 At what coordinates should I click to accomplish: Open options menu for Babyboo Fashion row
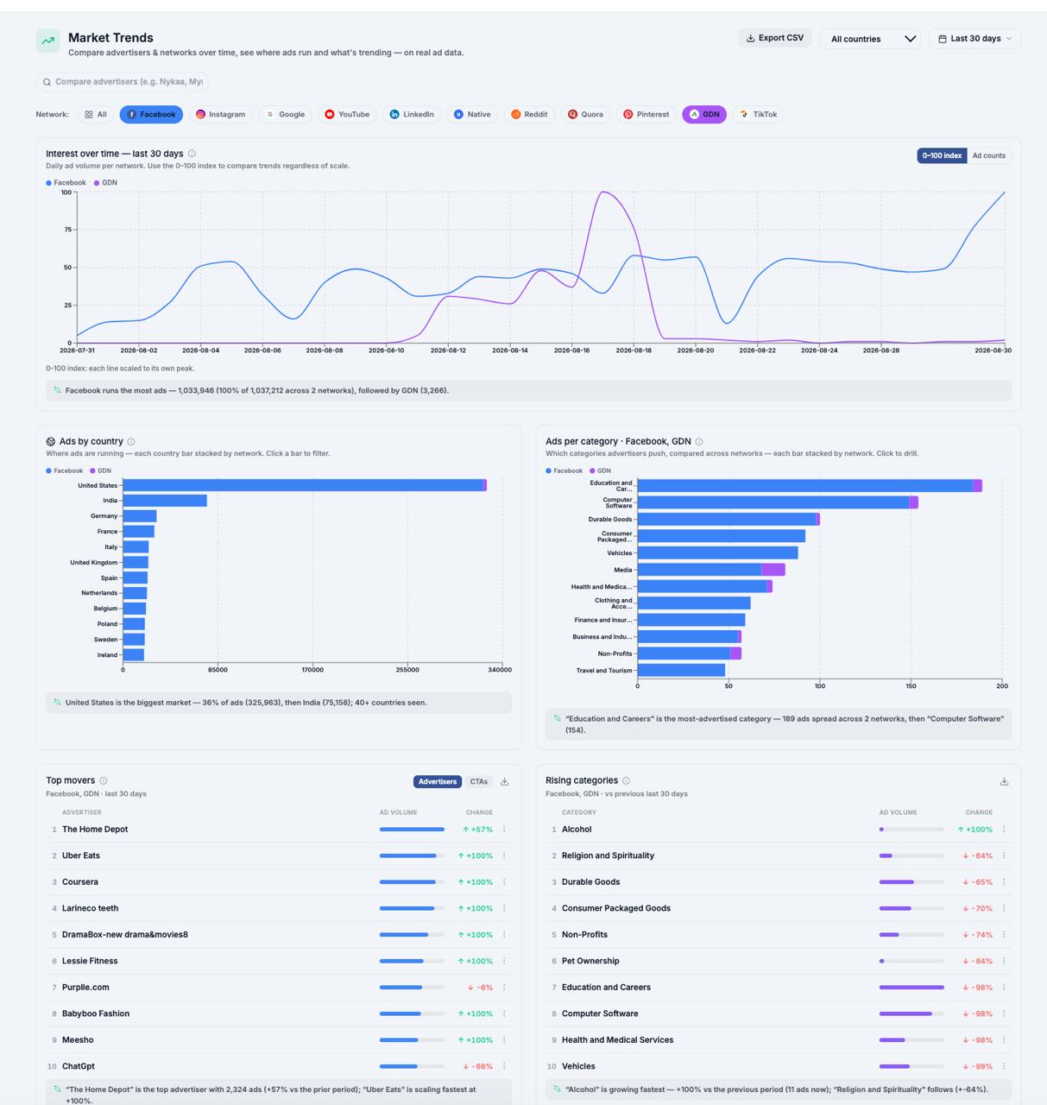(x=504, y=1013)
